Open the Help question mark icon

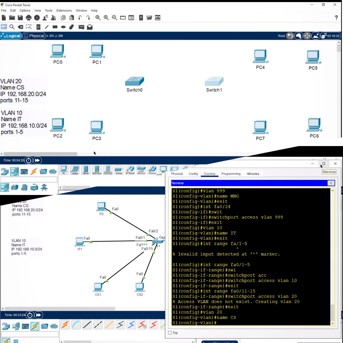(336, 18)
